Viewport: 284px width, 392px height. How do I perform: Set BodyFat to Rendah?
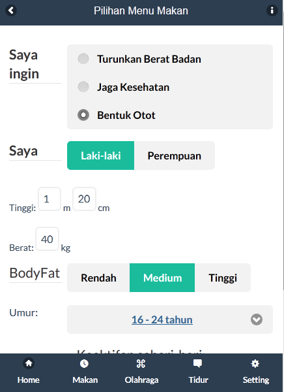pos(98,278)
